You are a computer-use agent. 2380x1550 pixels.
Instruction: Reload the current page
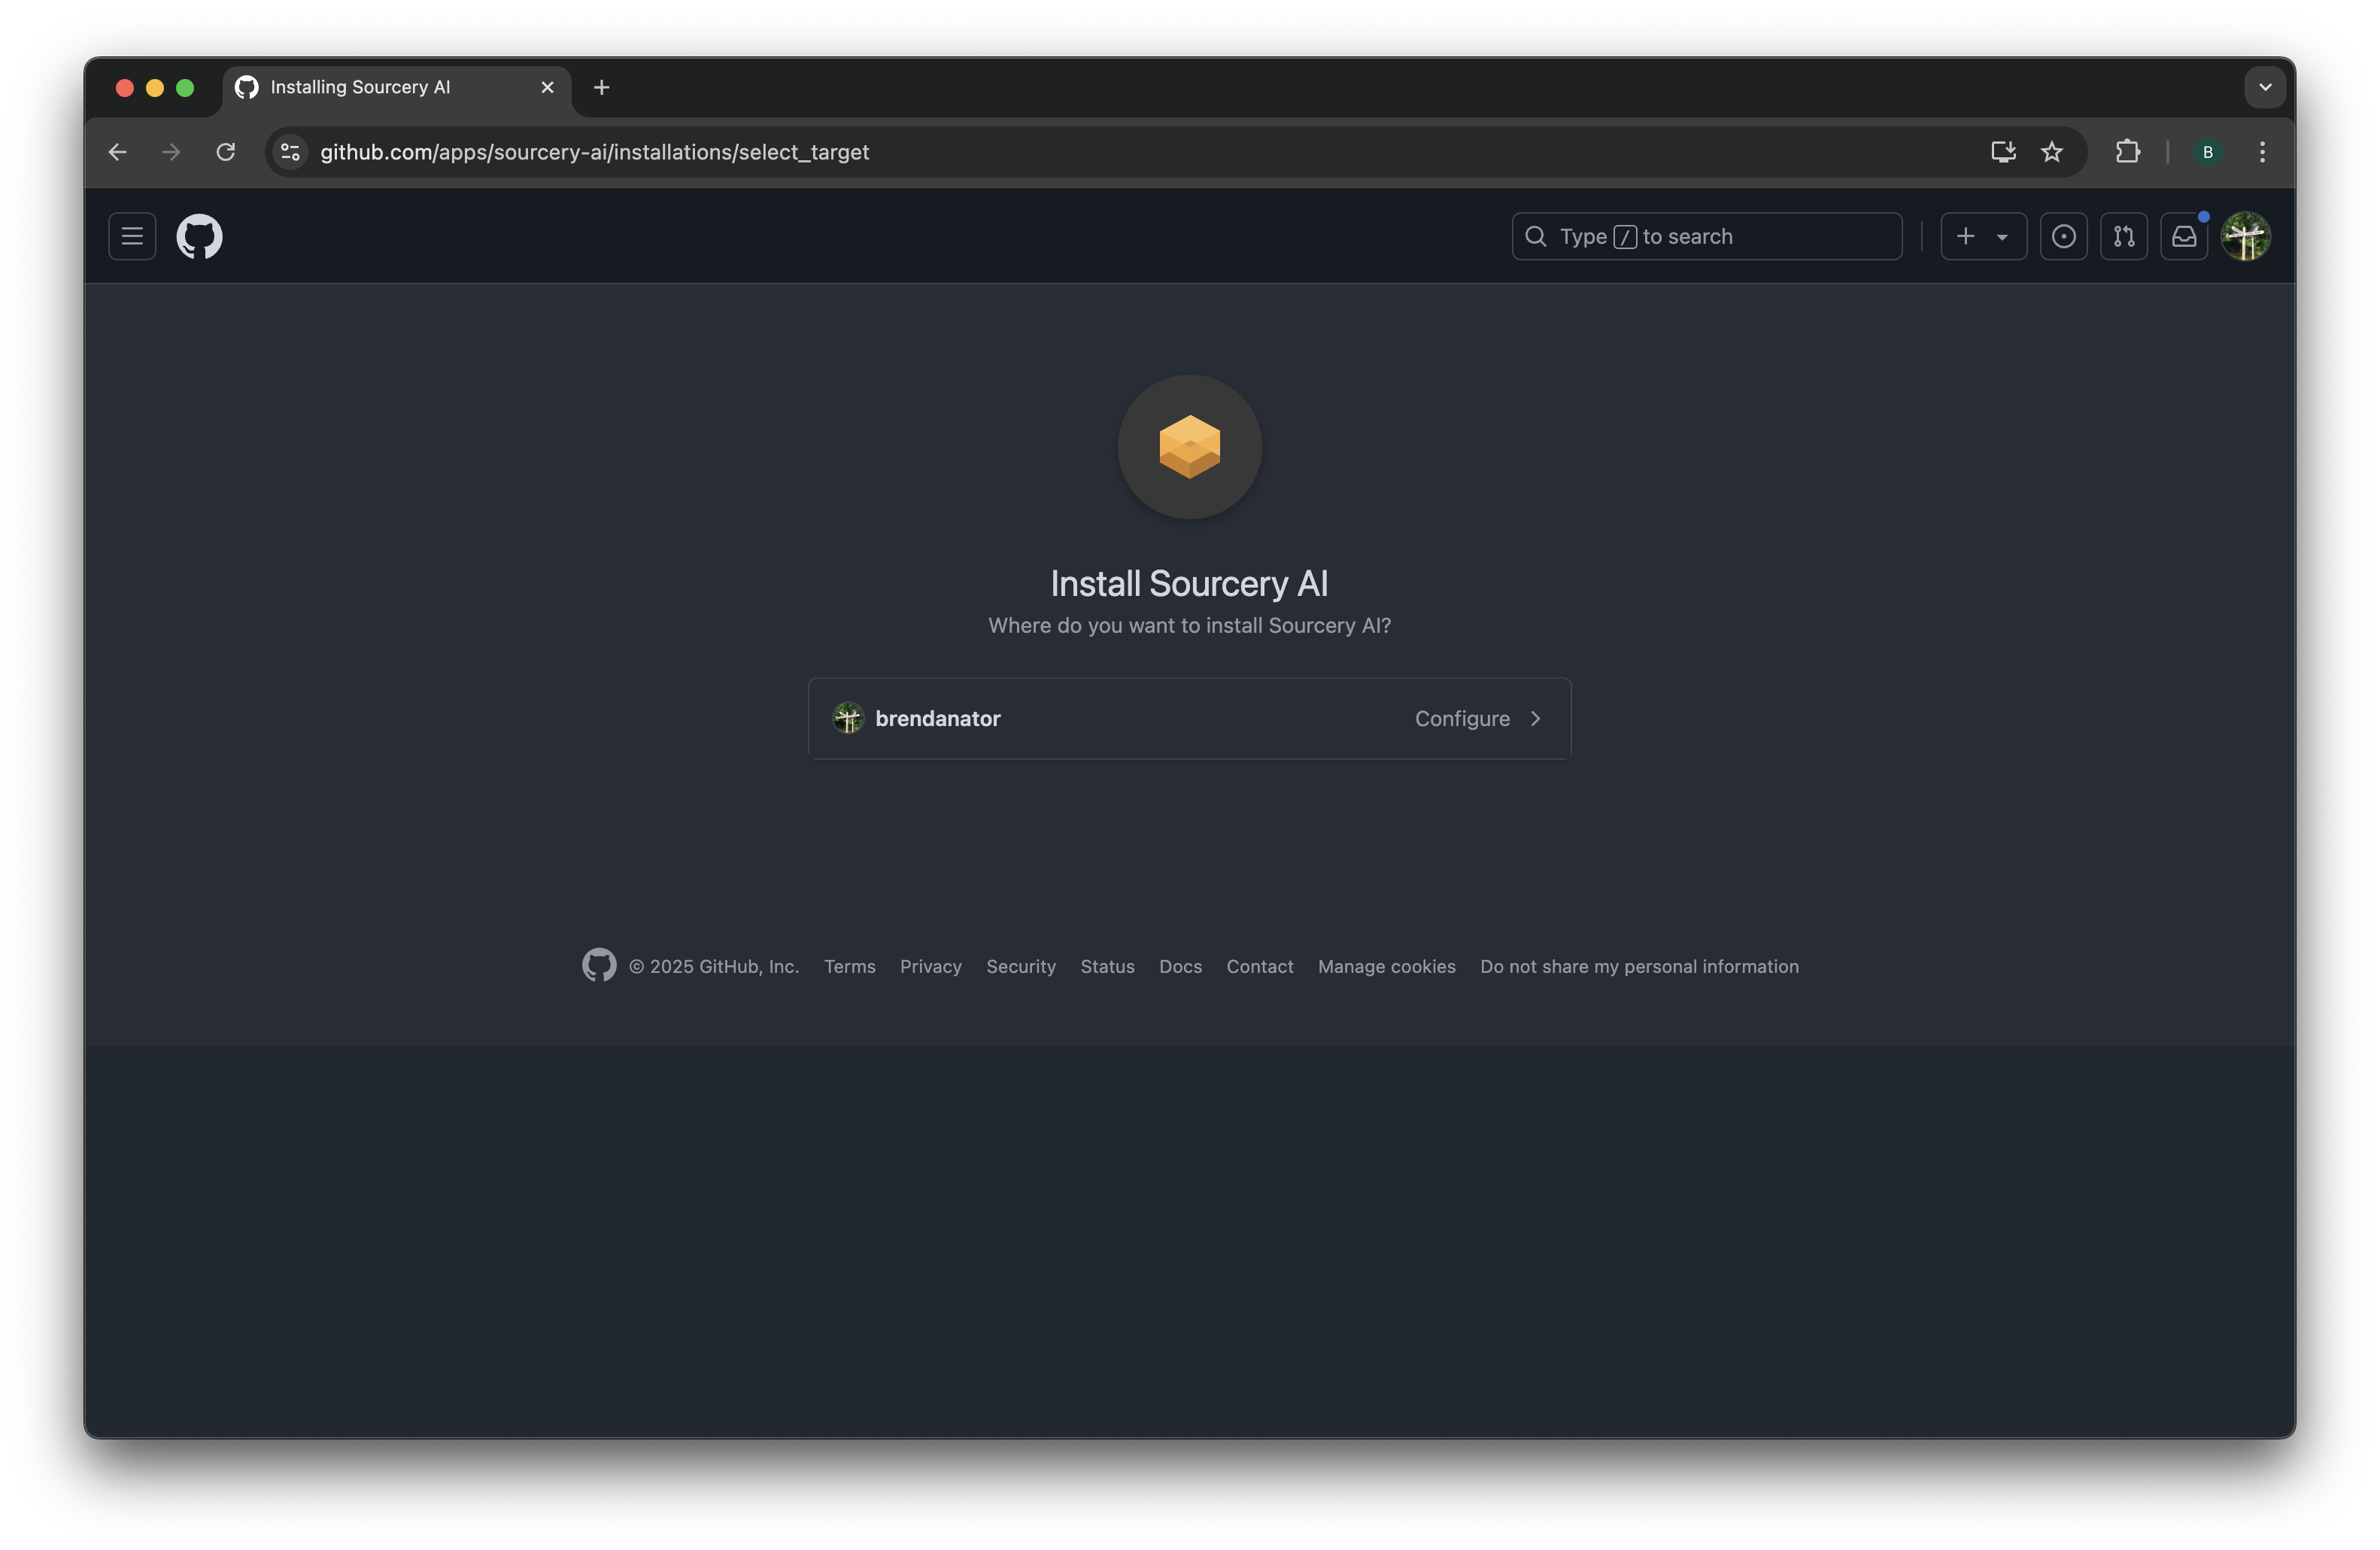click(226, 152)
